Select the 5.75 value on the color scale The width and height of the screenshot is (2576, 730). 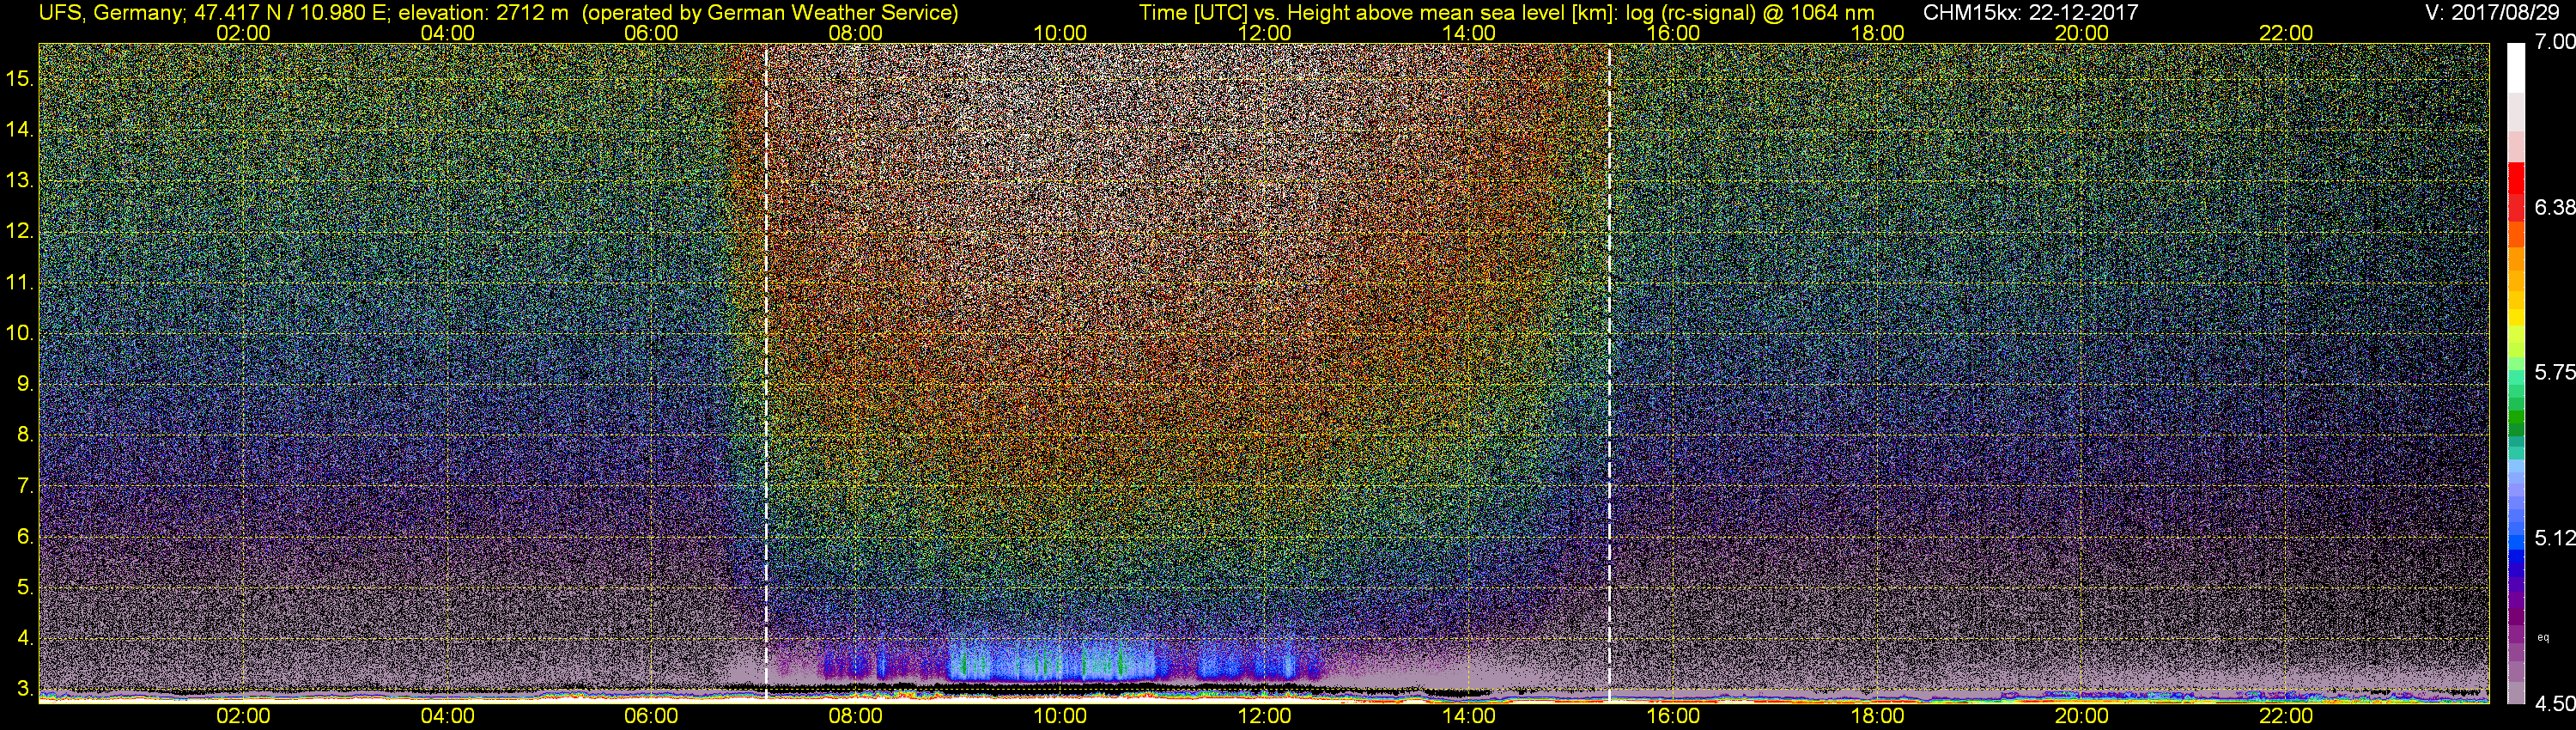[2554, 372]
